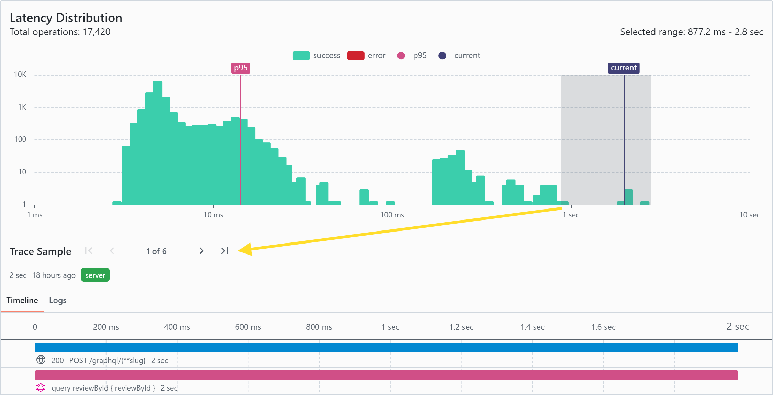Select the Timeline tab
Image resolution: width=773 pixels, height=395 pixels.
[x=22, y=300]
